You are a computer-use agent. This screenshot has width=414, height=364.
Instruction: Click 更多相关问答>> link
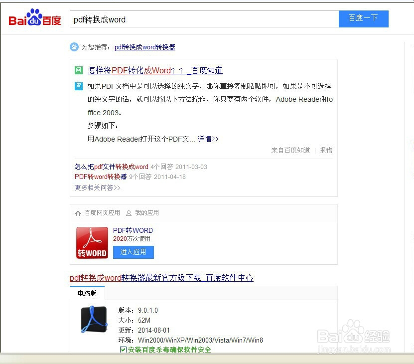(98, 187)
